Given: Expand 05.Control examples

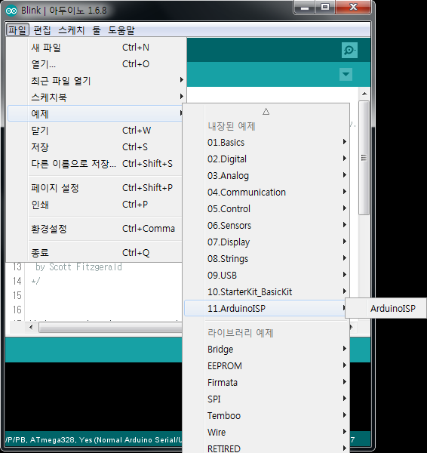Looking at the screenshot, I should coord(267,208).
